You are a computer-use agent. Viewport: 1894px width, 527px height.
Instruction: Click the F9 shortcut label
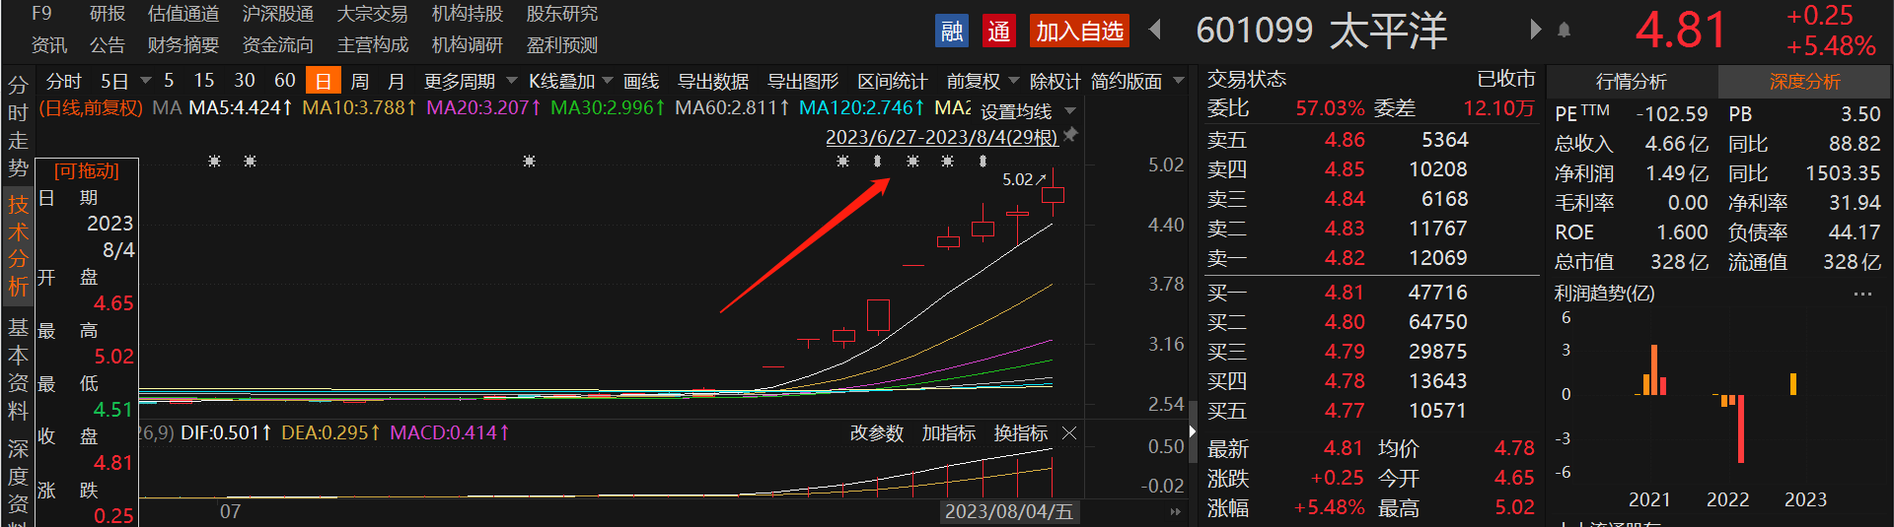tap(41, 14)
